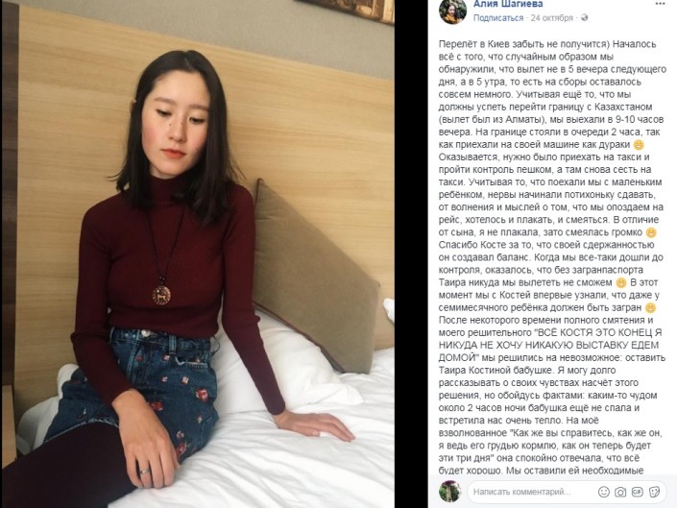Image resolution: width=677 pixels, height=508 pixels.
Task: Open the post options ellipsis menu
Action: coord(660,4)
